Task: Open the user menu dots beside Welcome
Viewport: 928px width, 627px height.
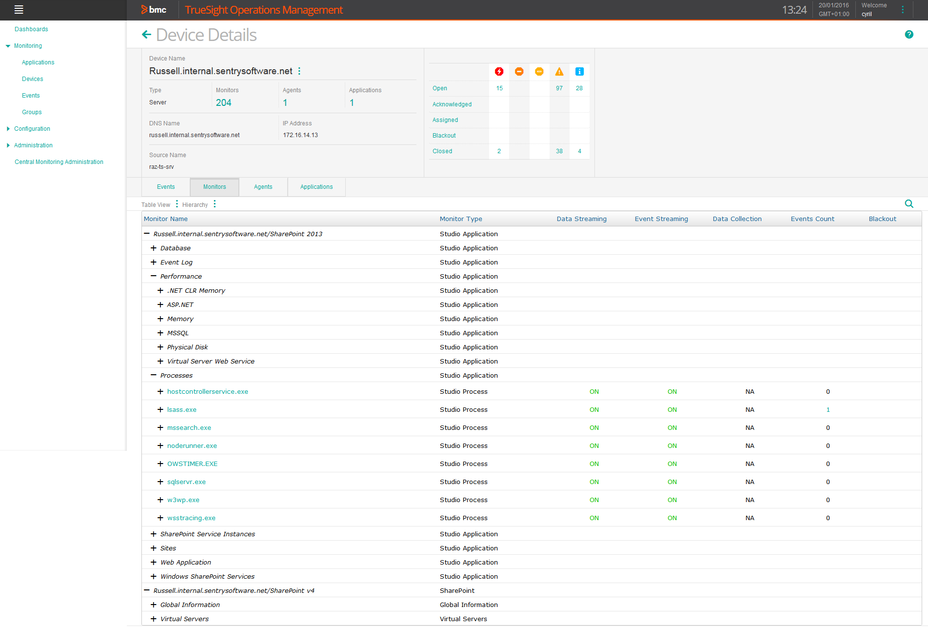Action: 903,10
